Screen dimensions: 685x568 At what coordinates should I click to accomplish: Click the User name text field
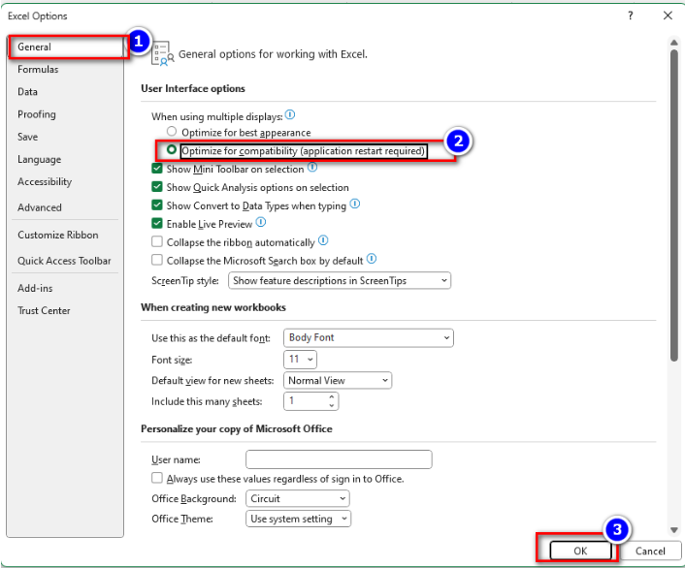click(x=339, y=459)
